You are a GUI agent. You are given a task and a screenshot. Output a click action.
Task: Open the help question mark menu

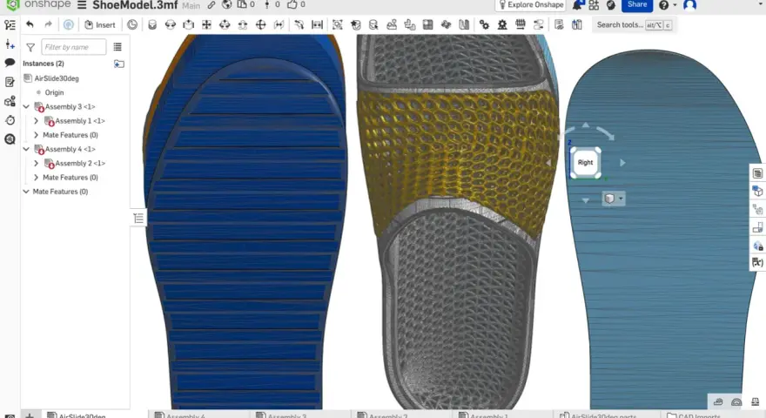tap(667, 5)
